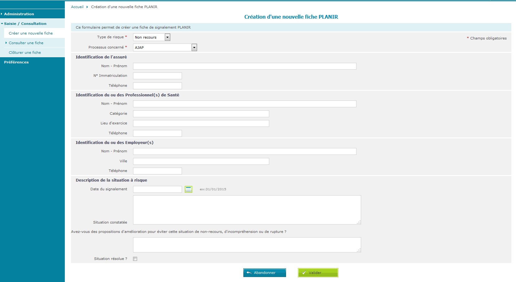Open Clôturer une fiche menu item
Image resolution: width=516 pixels, height=282 pixels.
point(25,53)
